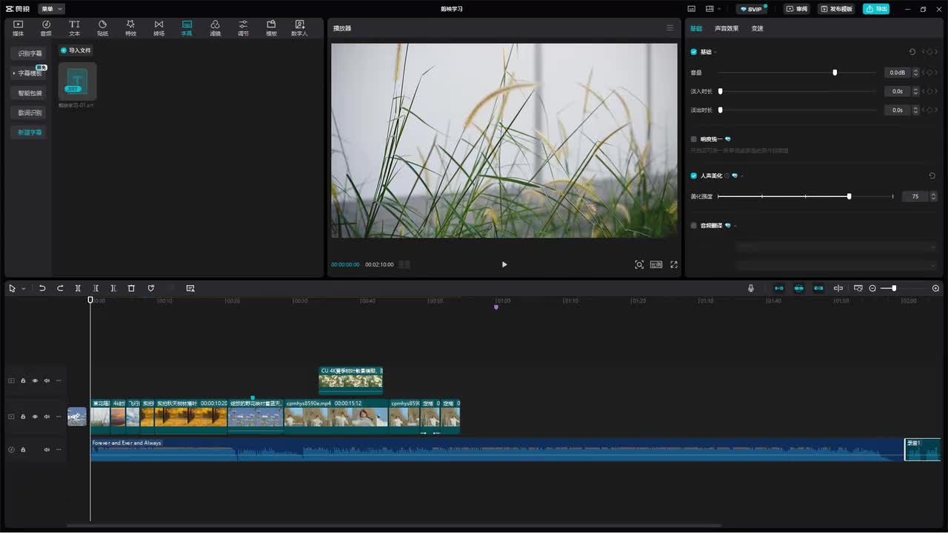Screen dimensions: 948x533
Task: Open the 转场 (Transitions) panel icon
Action: pos(158,28)
